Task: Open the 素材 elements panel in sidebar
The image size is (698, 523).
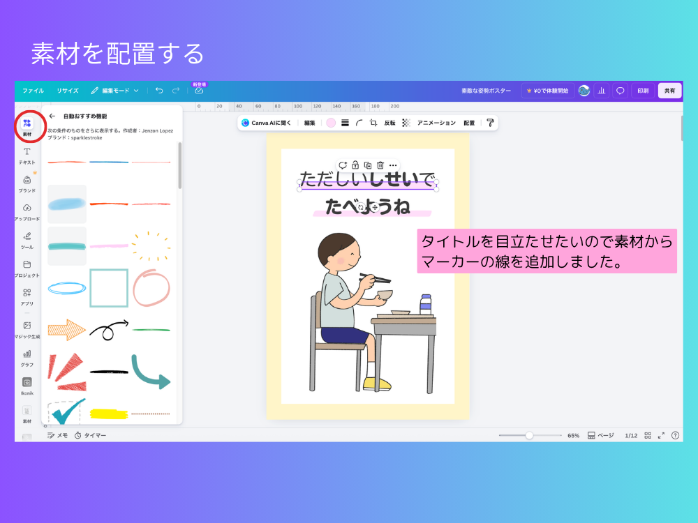Action: (x=27, y=126)
